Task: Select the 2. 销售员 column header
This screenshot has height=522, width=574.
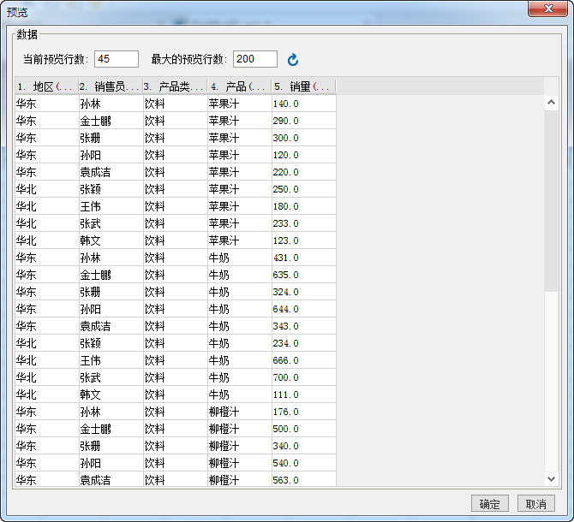Action: (111, 86)
